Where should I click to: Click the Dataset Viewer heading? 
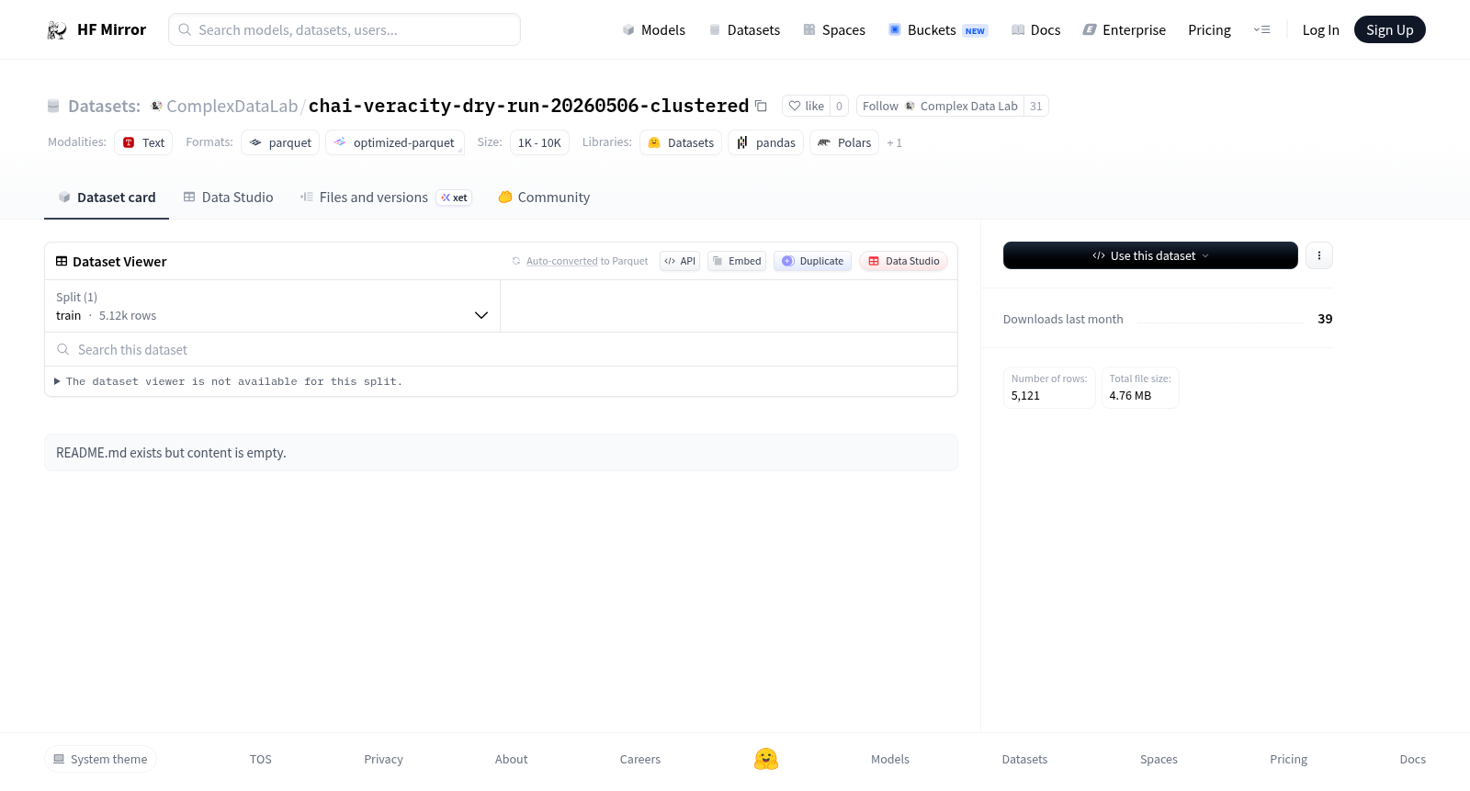(x=119, y=262)
